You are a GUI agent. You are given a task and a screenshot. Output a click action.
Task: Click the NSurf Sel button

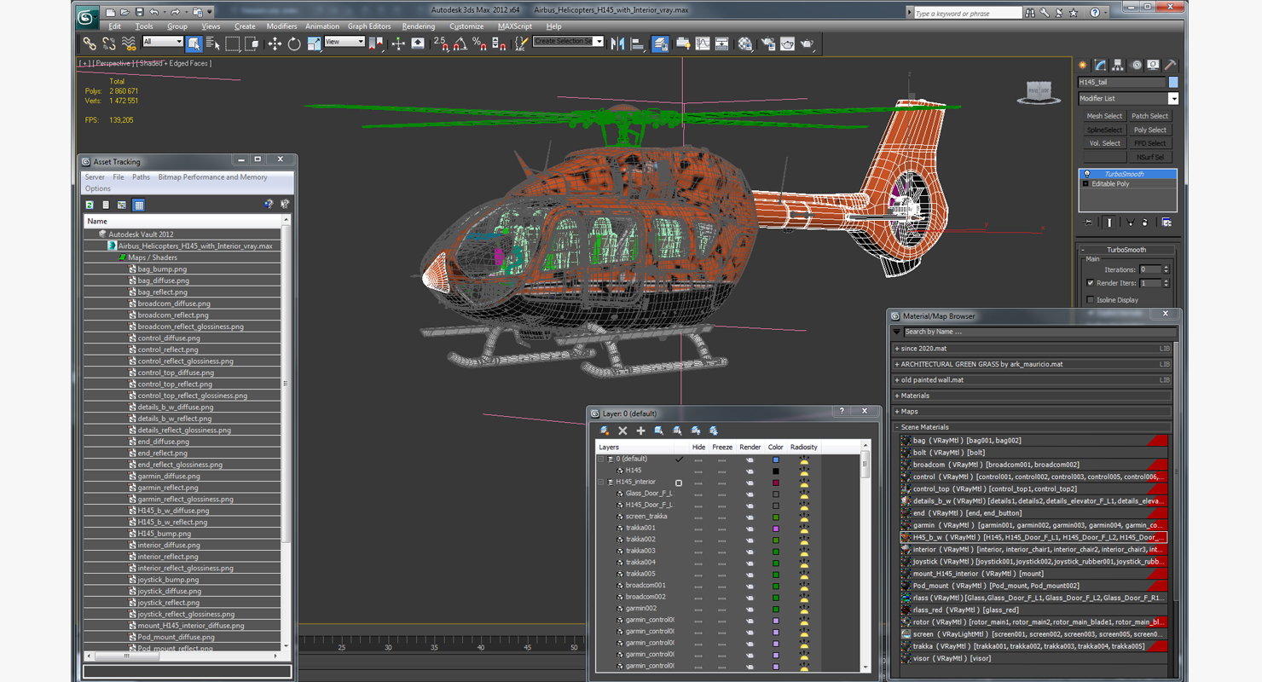click(1150, 157)
